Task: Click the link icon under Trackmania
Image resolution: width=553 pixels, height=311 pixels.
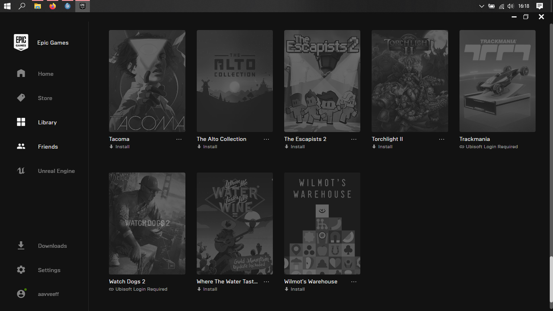Action: coord(462,147)
